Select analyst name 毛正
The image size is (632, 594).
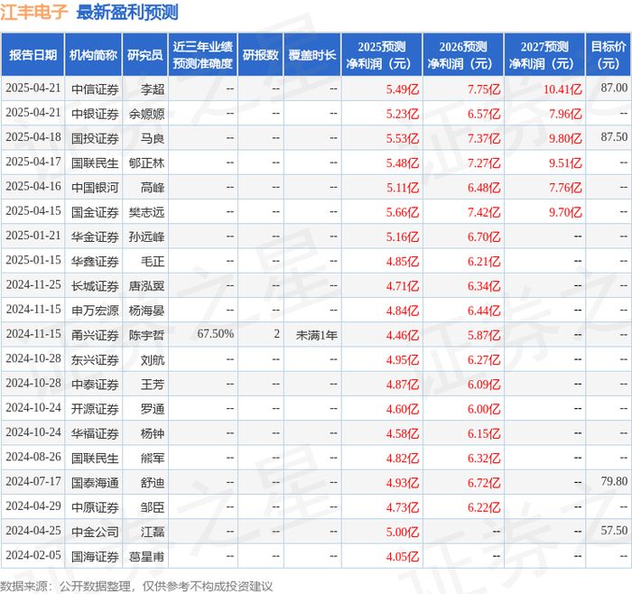(x=153, y=261)
